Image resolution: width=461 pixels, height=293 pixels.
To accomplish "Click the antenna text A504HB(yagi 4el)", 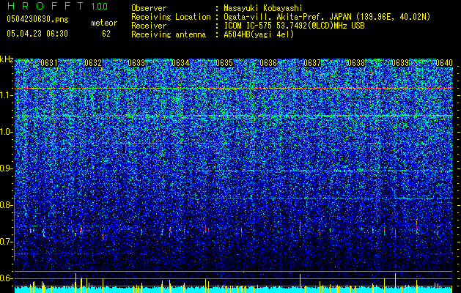I will [259, 34].
